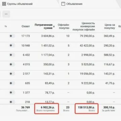Open the three-dots more options button
This screenshot has height=121, width=121.
[6, 14]
